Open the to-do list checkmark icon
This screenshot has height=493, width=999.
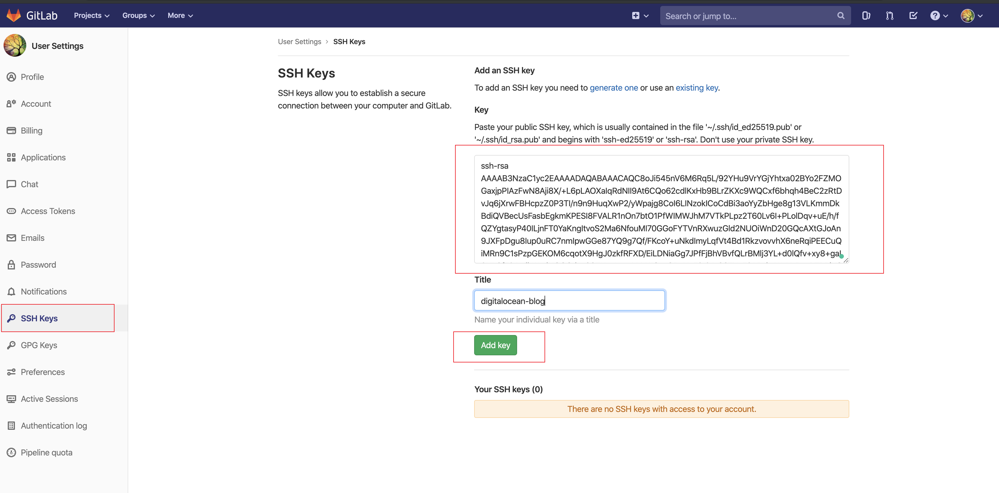[x=913, y=15]
